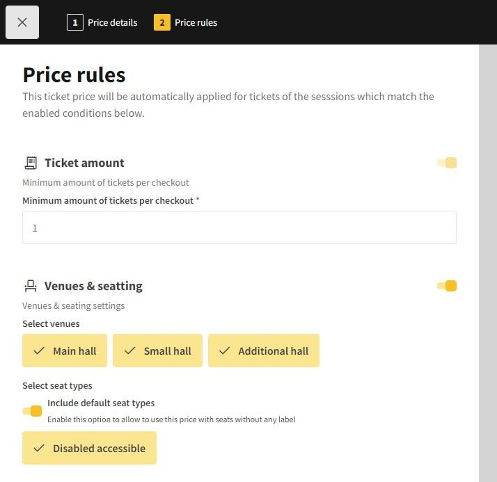The image size is (497, 482).
Task: Click the checkmark on the Main hall chip
Action: point(39,351)
